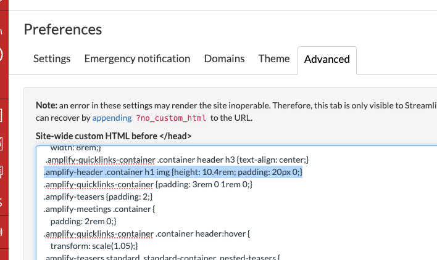Image resolution: width=437 pixels, height=260 pixels.
Task: Follow the blue "appending" link
Action: click(112, 118)
